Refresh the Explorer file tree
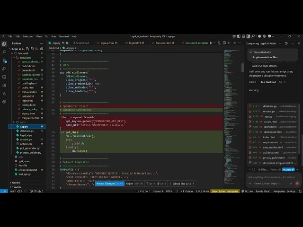 [37, 49]
